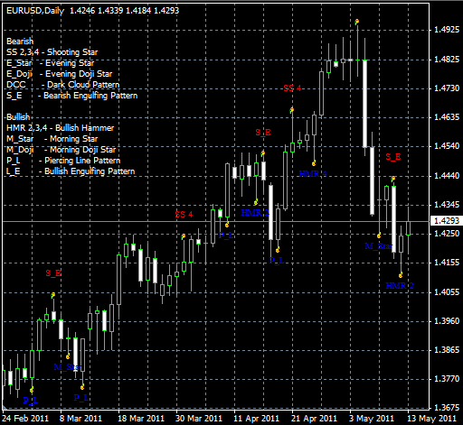Click the Bullish Engulfing Pattern legend line
Image resolution: width=463 pixels, height=425 pixels.
pyautogui.click(x=71, y=171)
